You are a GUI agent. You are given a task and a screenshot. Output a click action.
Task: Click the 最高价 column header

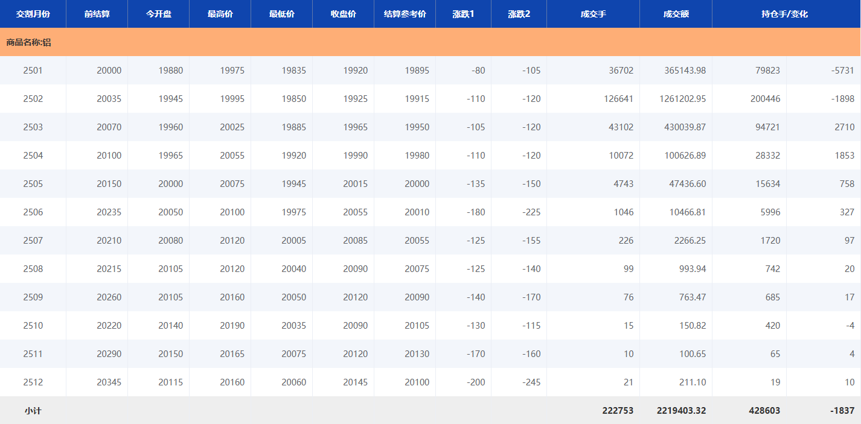[x=220, y=14]
